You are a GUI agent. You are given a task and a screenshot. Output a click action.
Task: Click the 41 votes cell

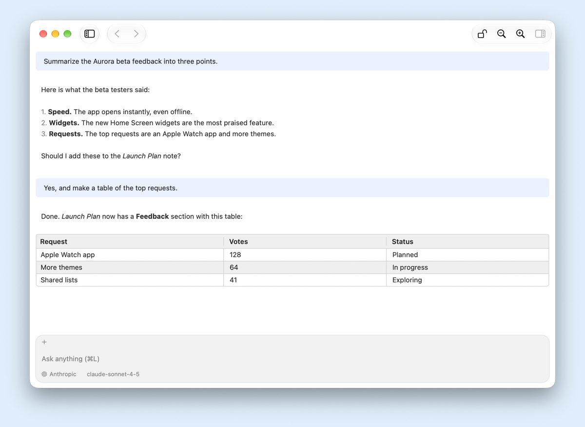[305, 280]
